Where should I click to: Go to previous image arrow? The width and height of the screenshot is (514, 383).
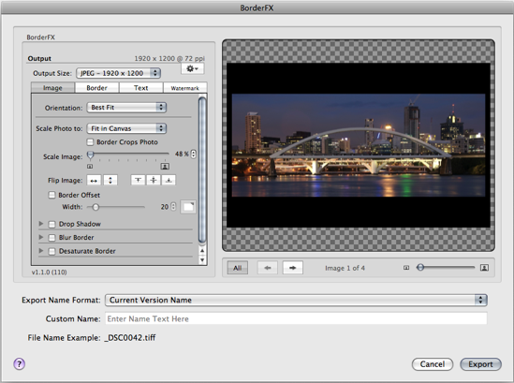(x=268, y=268)
